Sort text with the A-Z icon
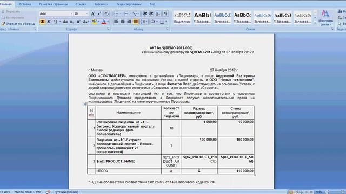The image size is (346, 194). pyautogui.click(x=158, y=13)
